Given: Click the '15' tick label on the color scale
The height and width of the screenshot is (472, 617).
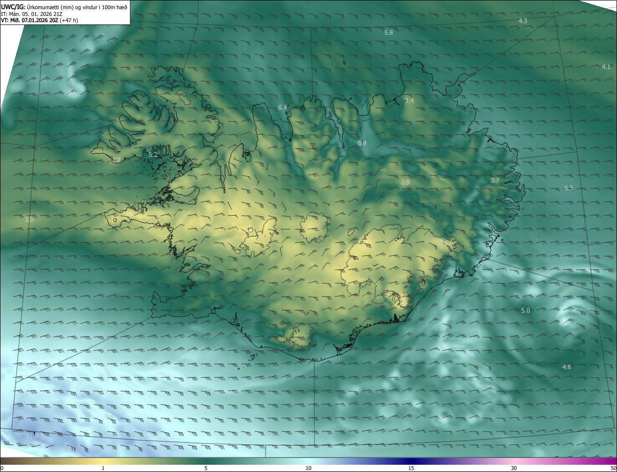Looking at the screenshot, I should (x=411, y=469).
